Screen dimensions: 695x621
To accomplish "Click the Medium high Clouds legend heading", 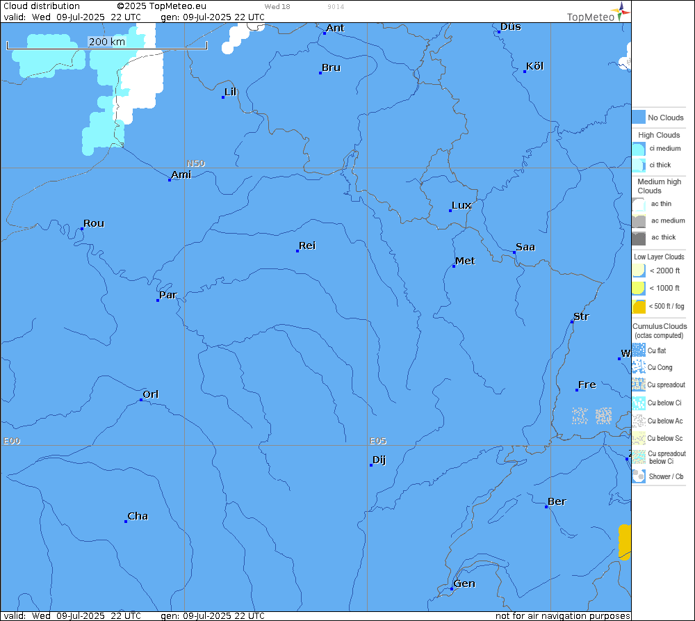I will point(659,186).
